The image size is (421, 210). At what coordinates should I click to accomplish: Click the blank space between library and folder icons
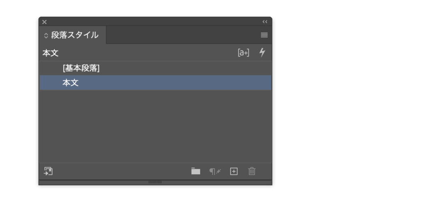122,171
